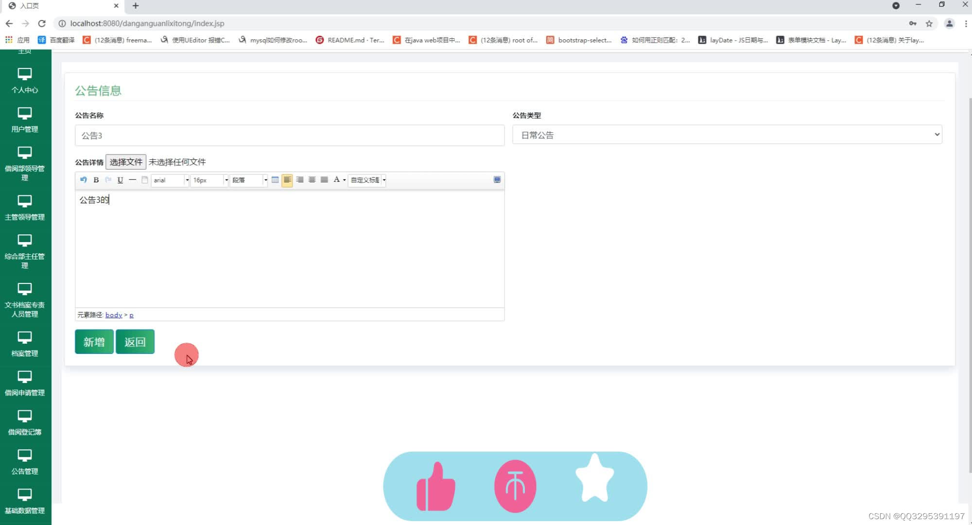The height and width of the screenshot is (525, 972).
Task: Toggle editor fullscreen mode
Action: (x=497, y=180)
